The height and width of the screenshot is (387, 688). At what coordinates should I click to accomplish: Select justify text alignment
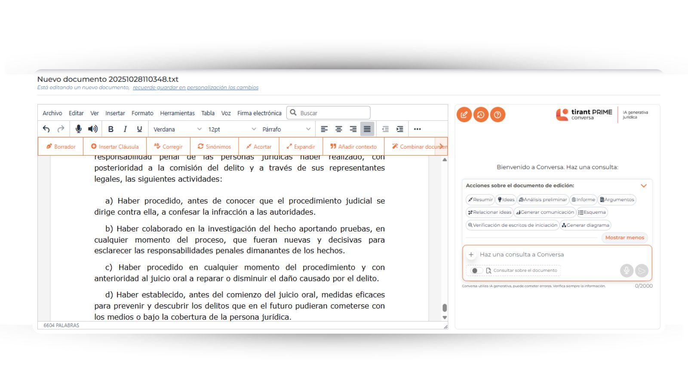(x=367, y=129)
